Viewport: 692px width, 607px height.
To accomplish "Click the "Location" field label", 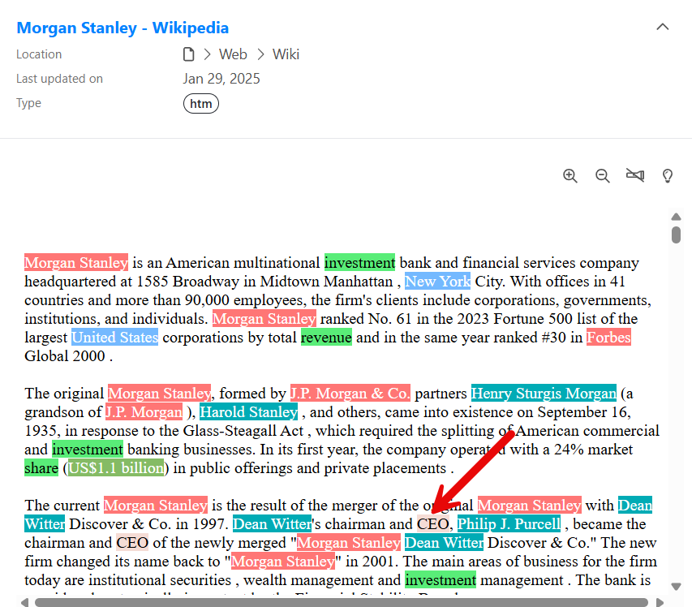I will click(39, 54).
